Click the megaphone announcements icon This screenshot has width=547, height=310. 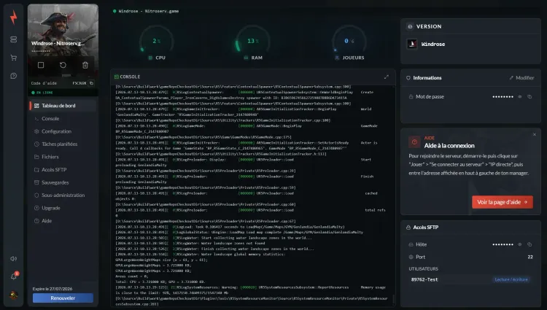click(x=14, y=258)
